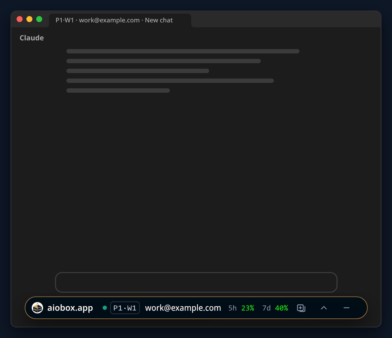Expand the bar with the up chevron
Screen dimensions: 392x338
(324, 308)
